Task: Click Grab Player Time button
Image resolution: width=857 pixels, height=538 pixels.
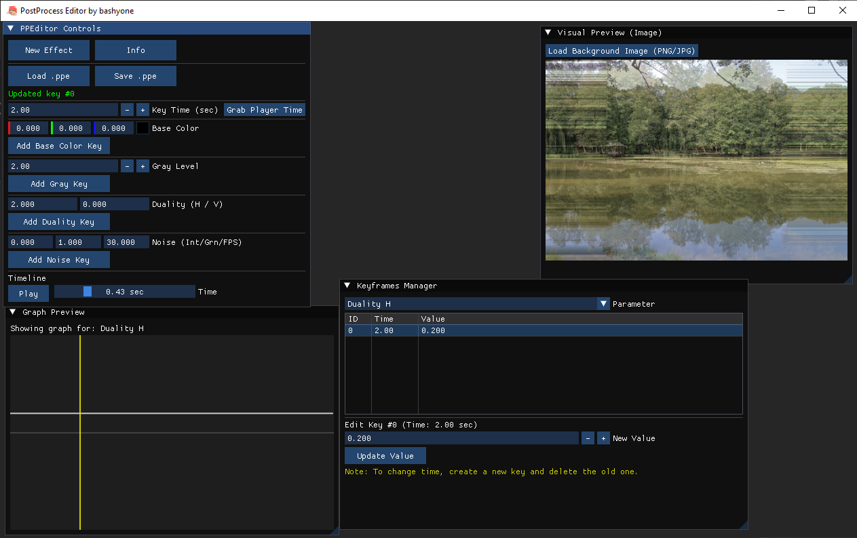Action: coord(265,110)
